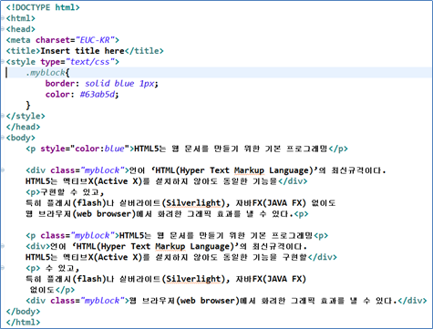Image resolution: width=433 pixels, height=329 pixels.
Task: Place cursor on <!DOCTYPE html> line
Action: (x=43, y=7)
